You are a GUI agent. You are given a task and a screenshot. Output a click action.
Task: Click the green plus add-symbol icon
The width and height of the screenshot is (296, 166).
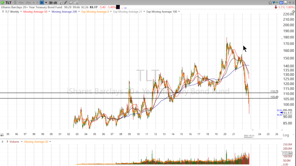coord(2,2)
